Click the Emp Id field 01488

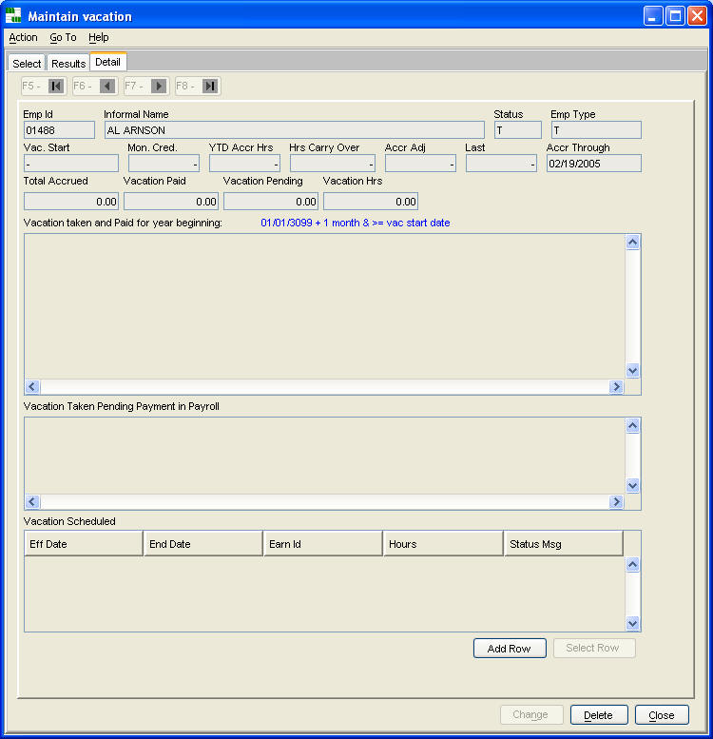point(59,130)
